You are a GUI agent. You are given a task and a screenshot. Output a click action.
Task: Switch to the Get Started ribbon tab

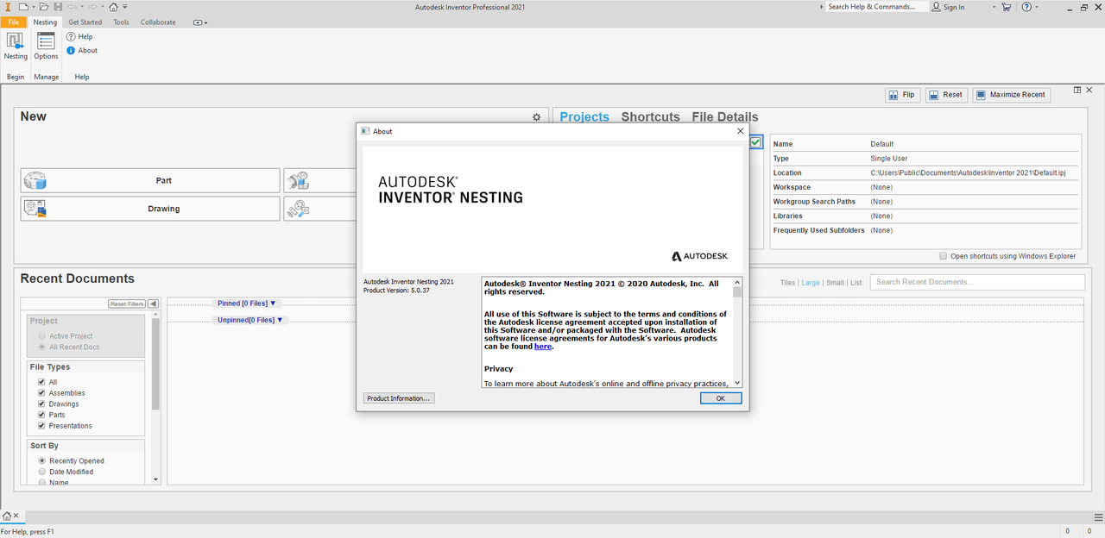pos(85,22)
